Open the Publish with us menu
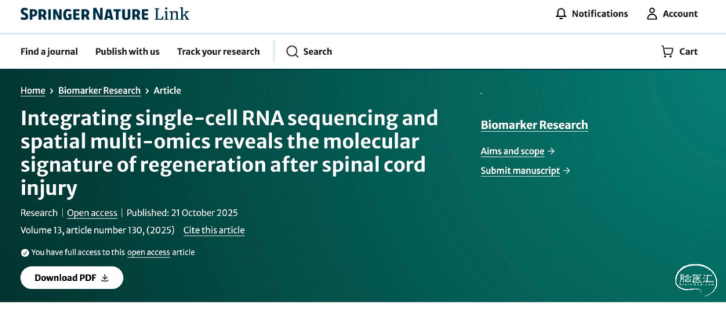 (128, 52)
